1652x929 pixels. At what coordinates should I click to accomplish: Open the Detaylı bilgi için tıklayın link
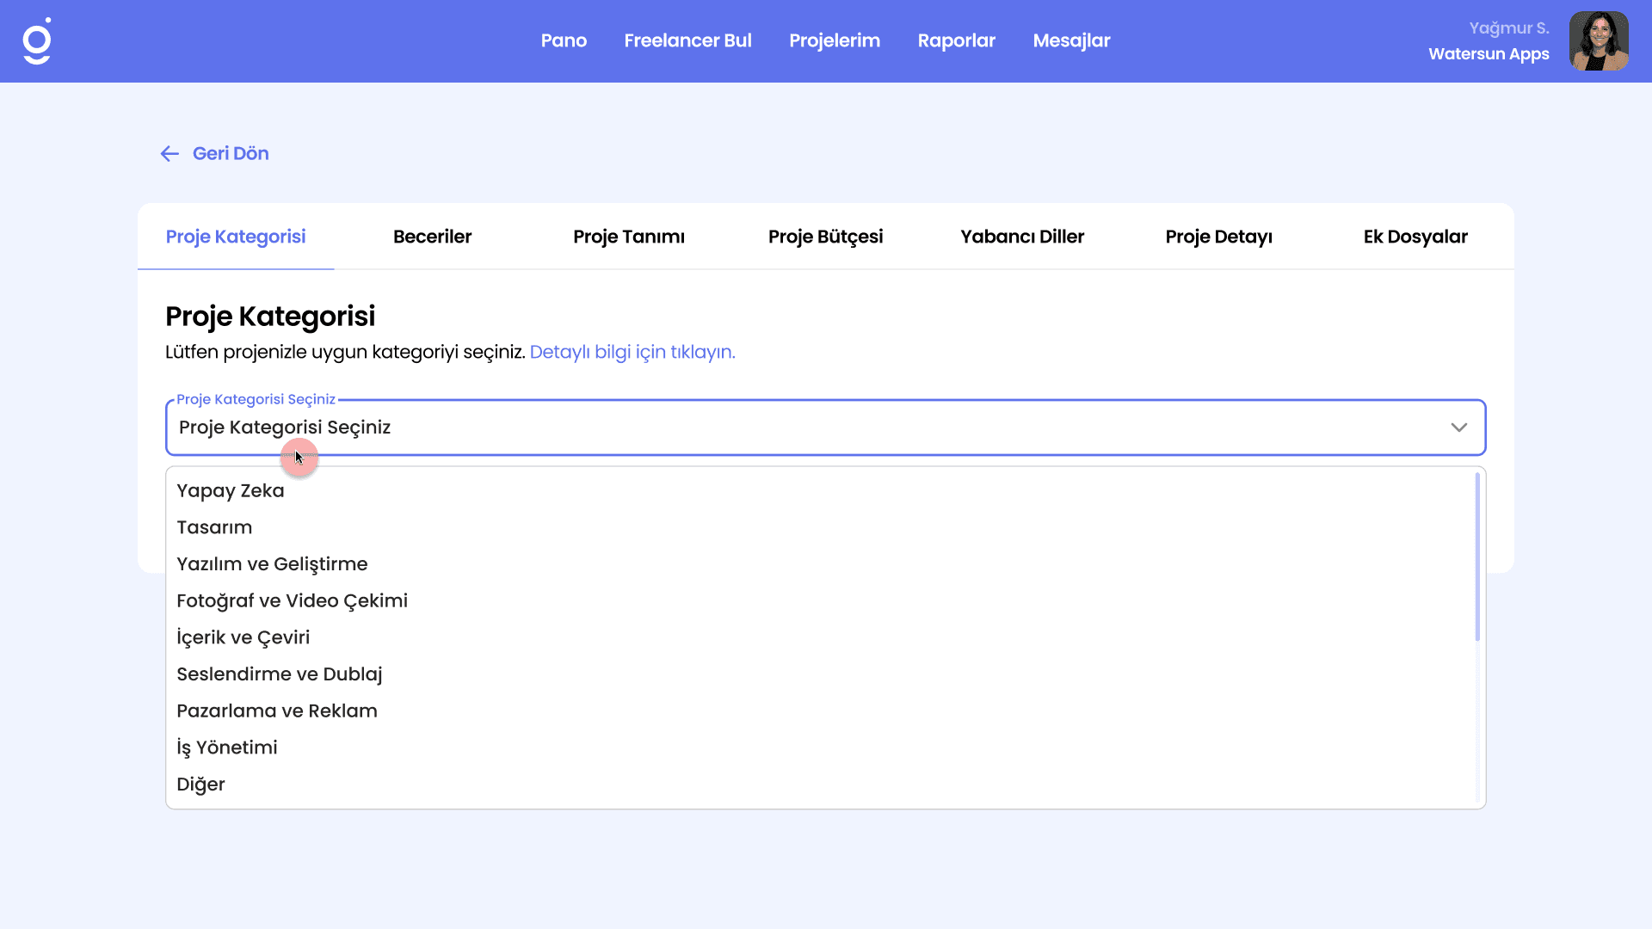click(632, 353)
